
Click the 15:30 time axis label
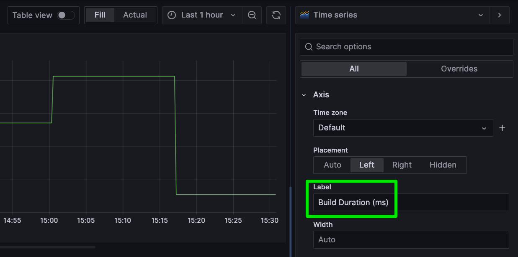269,220
